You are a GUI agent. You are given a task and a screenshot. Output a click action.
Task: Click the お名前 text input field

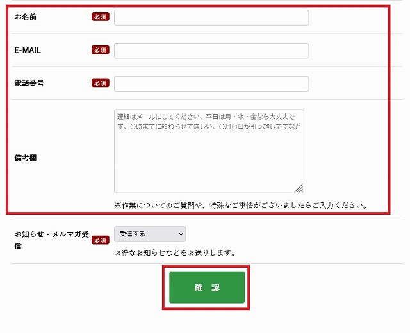(x=211, y=17)
